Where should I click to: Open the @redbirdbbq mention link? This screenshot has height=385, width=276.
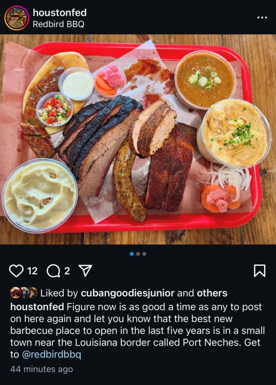[51, 354]
